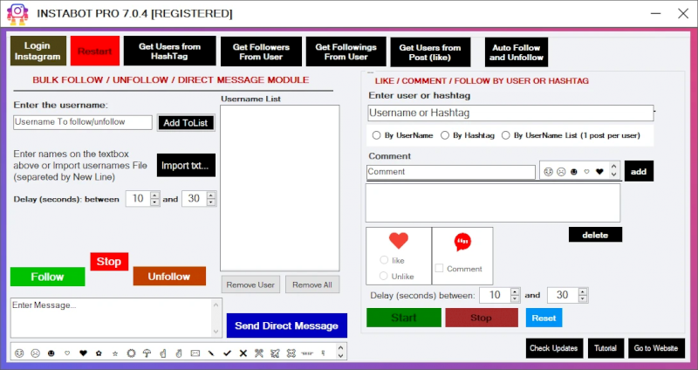Click the Instabot robot logo in title bar
The image size is (698, 370).
click(x=17, y=14)
